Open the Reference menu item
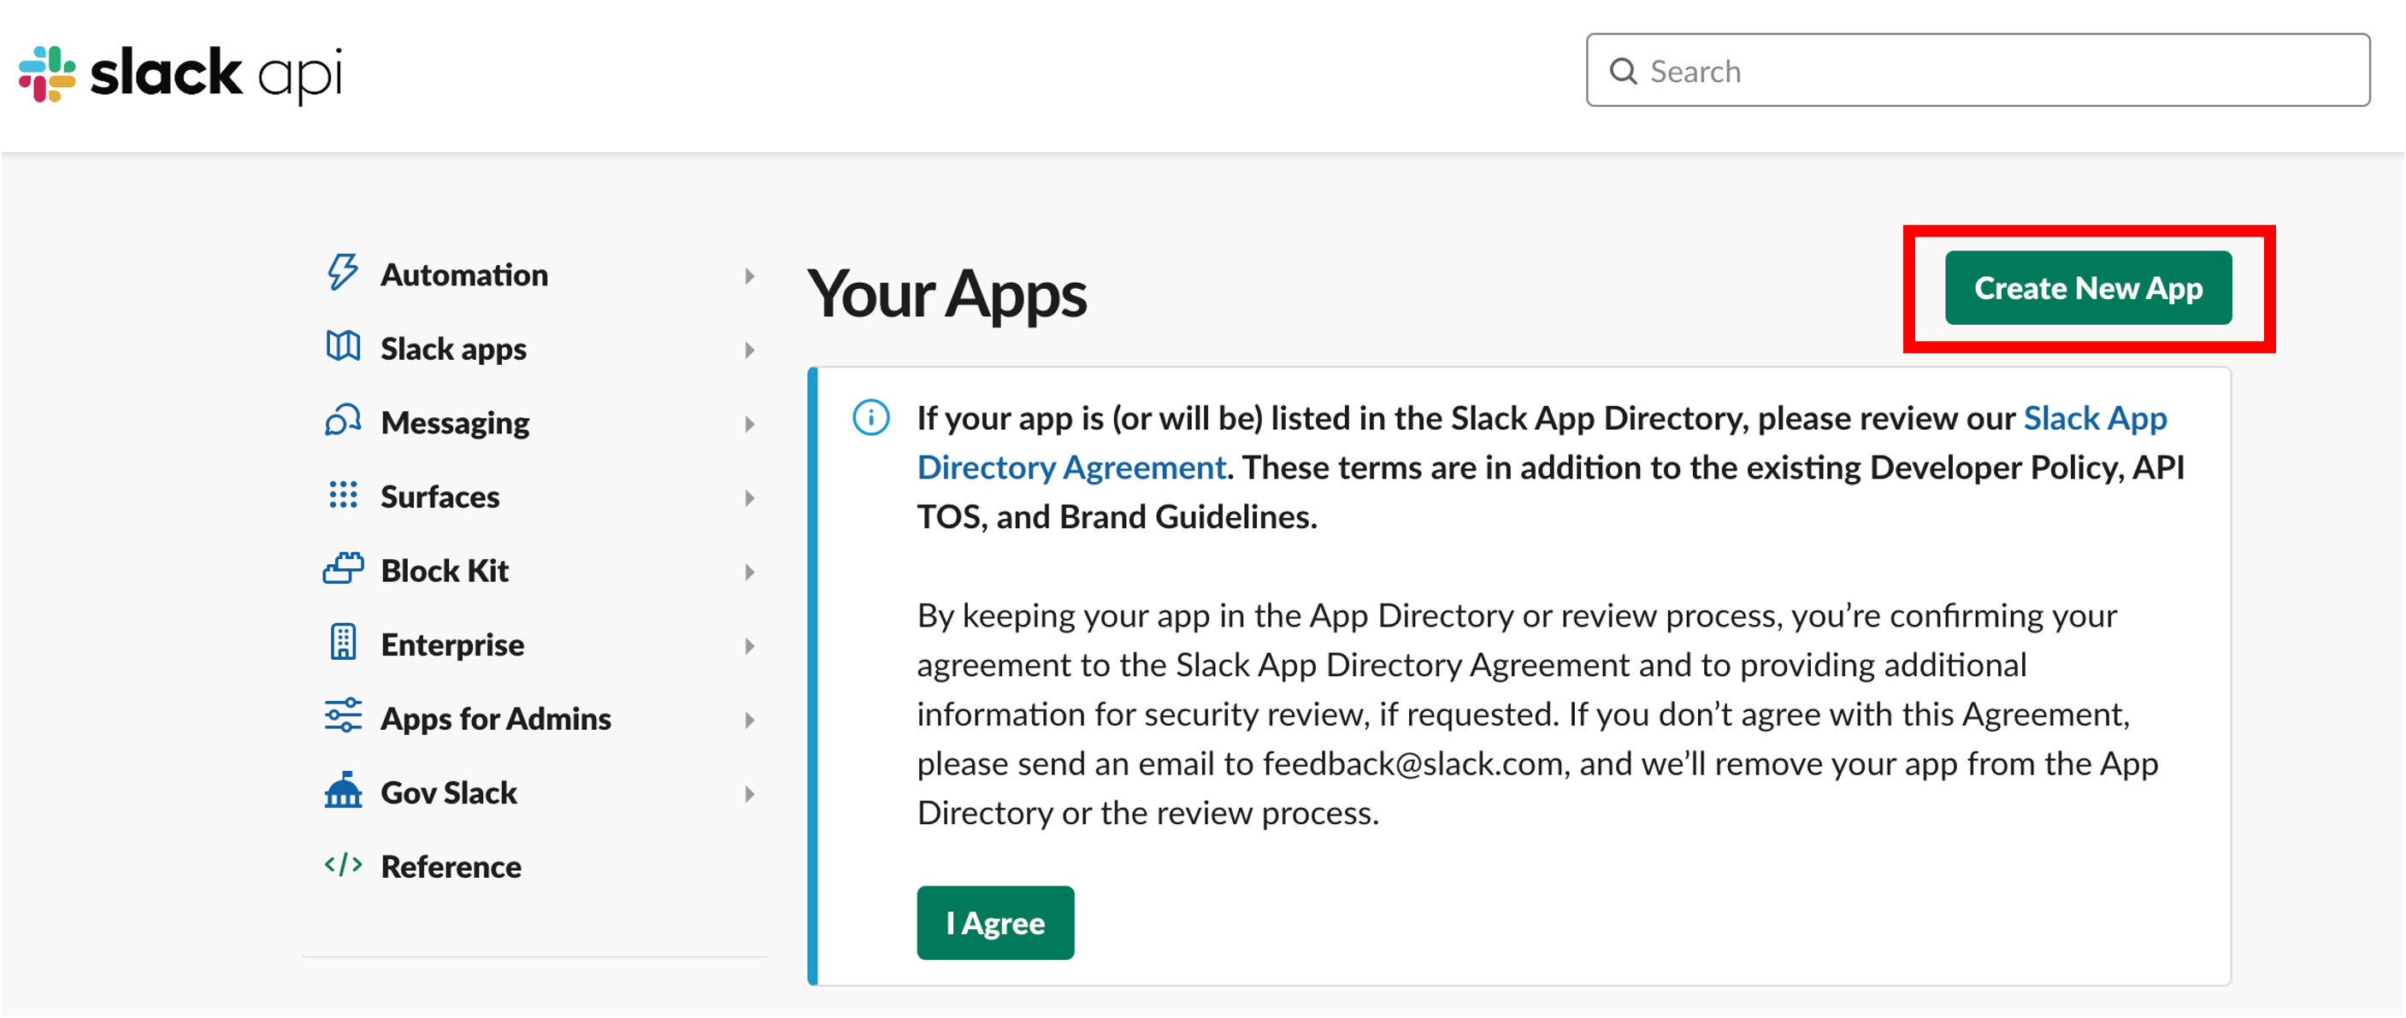 coord(451,866)
